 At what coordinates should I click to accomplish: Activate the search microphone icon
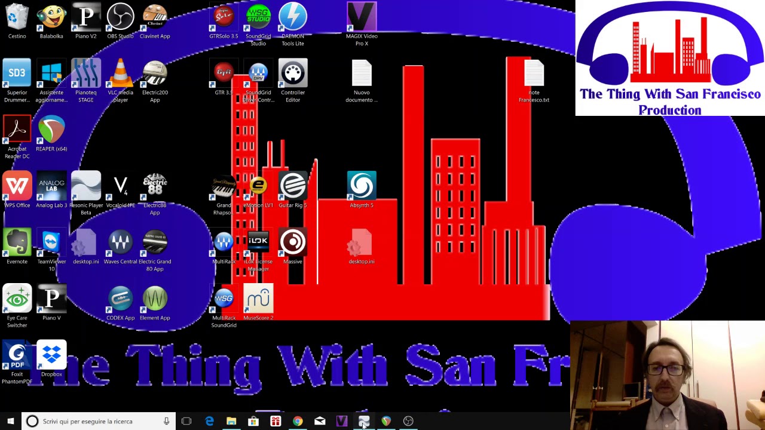tap(167, 421)
